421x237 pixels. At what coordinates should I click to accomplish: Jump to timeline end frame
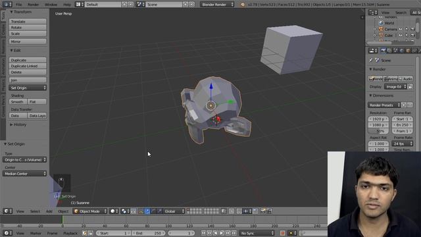234,233
